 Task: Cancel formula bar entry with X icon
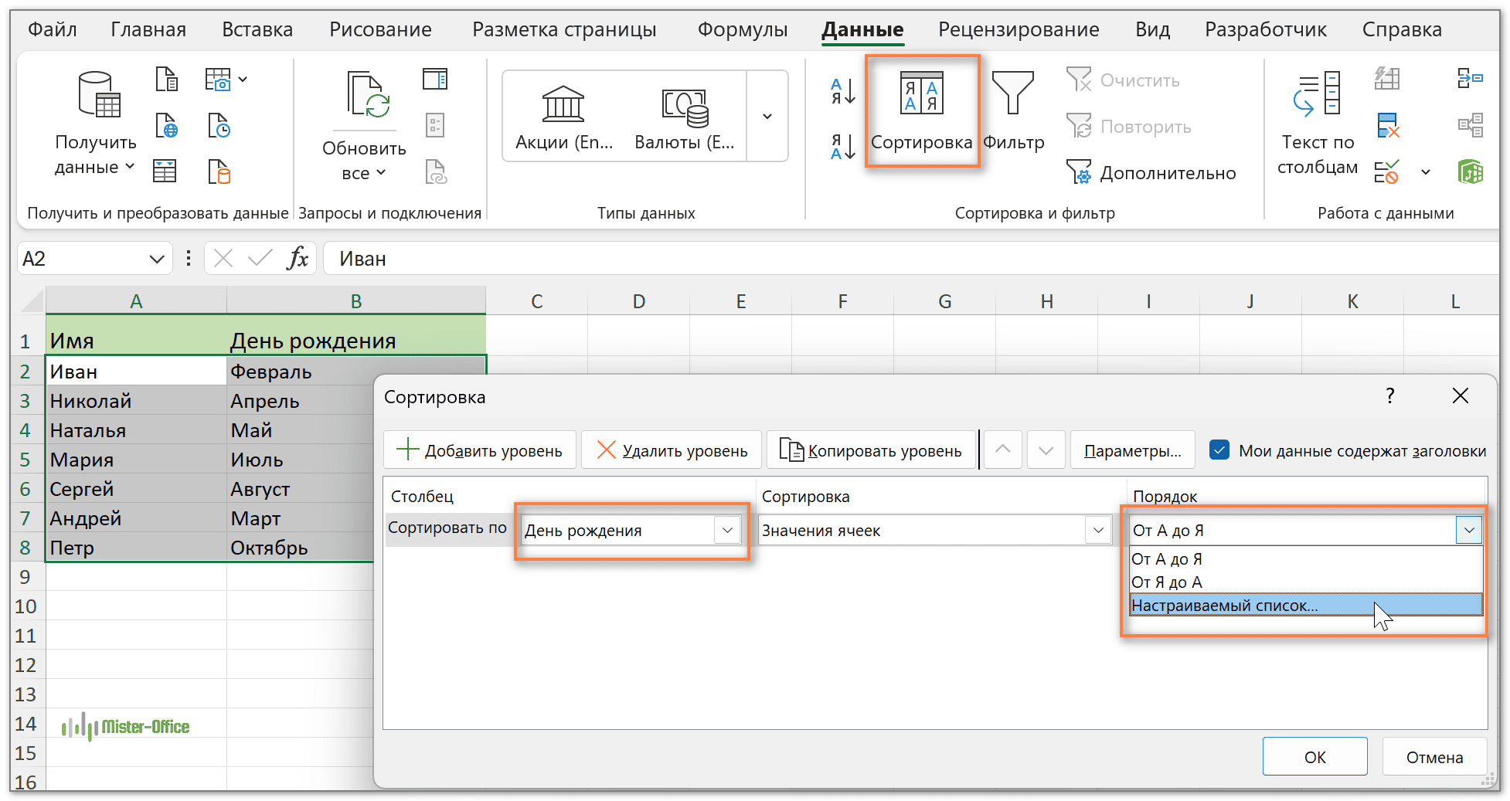click(x=223, y=258)
